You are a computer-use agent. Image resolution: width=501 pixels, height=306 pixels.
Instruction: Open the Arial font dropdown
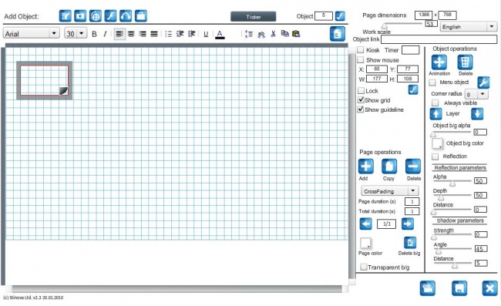pos(32,33)
